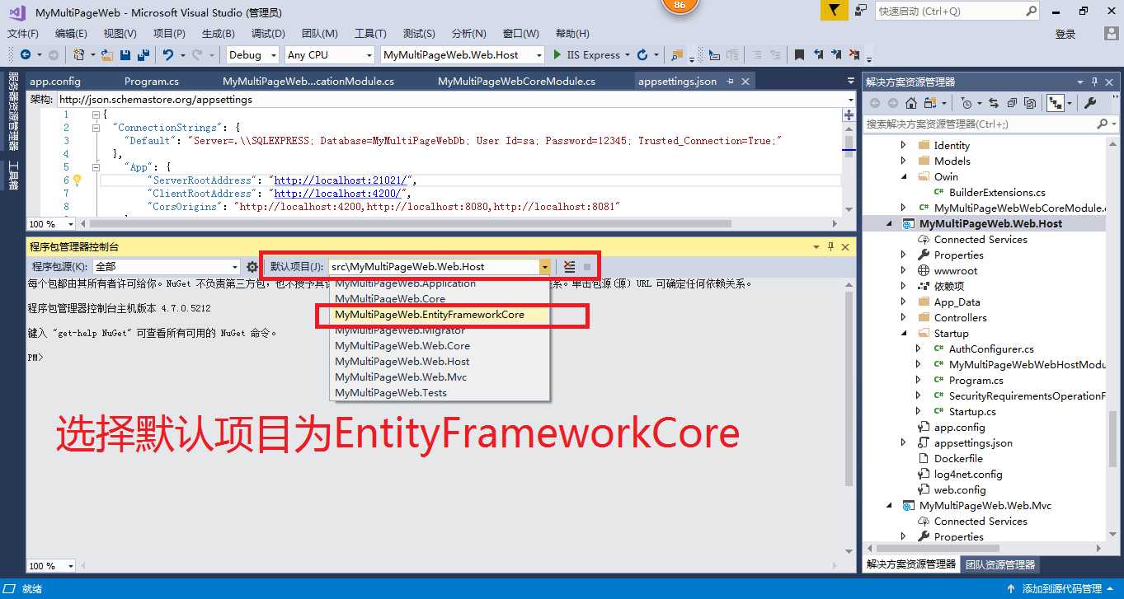
Task: Click the console vertical scrollbar
Action: [849, 387]
